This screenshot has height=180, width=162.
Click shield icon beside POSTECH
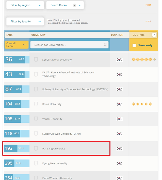point(36,89)
